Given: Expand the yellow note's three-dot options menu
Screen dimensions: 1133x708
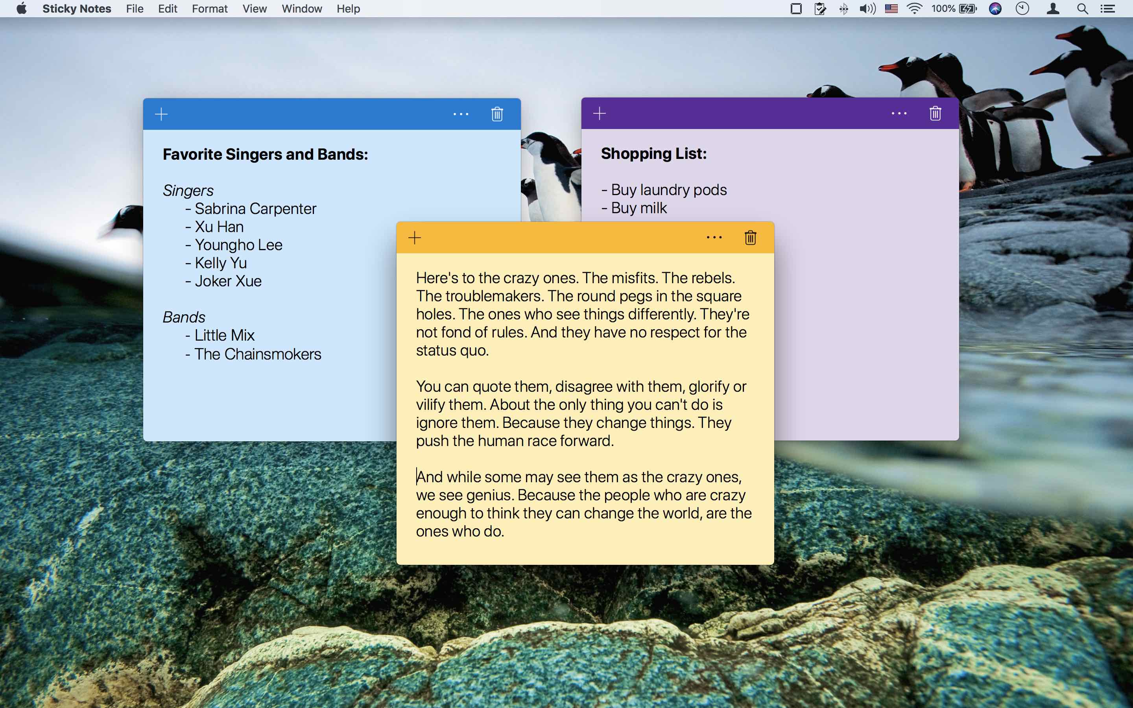Looking at the screenshot, I should [x=714, y=238].
